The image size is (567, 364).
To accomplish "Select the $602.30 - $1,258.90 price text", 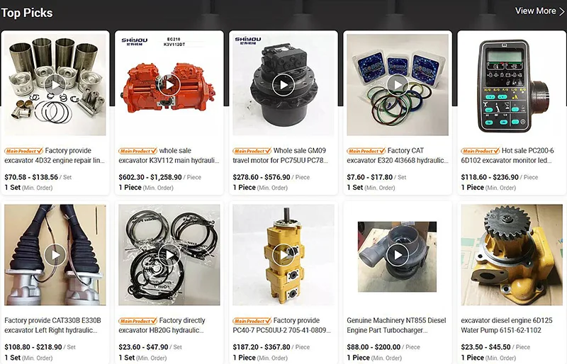I will (150, 177).
